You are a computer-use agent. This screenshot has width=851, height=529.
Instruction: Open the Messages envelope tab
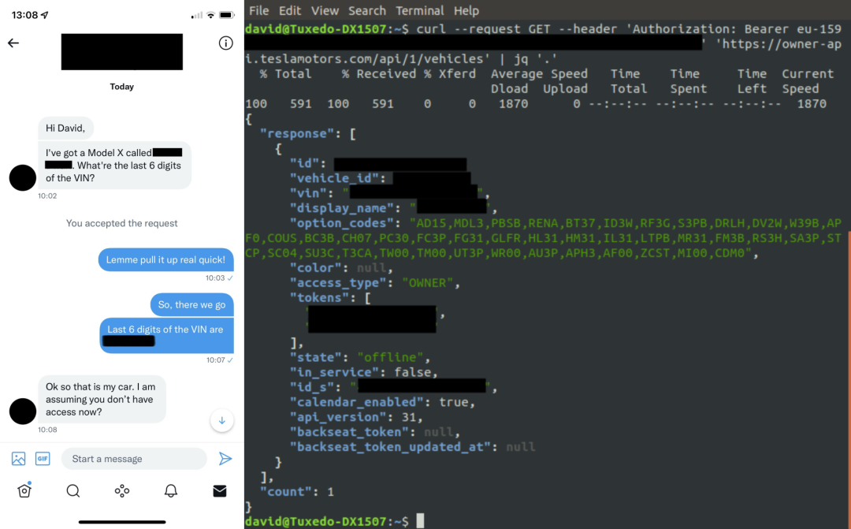220,491
